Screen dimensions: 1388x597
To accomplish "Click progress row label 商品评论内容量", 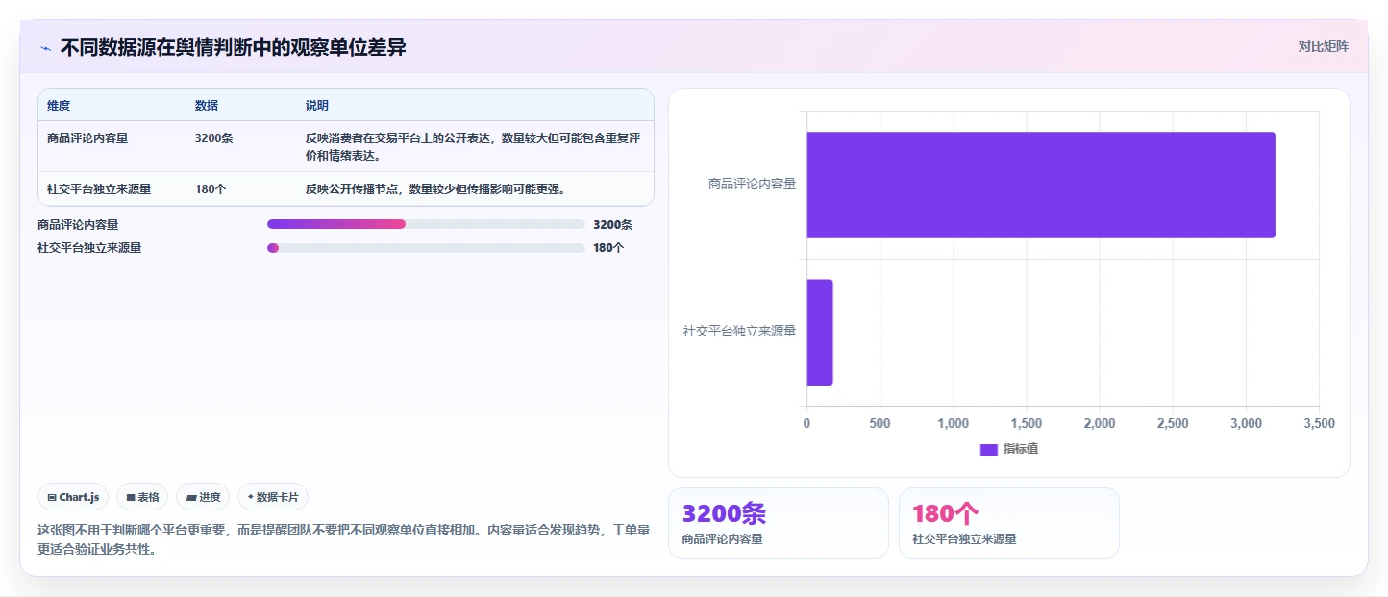I will [x=78, y=225].
